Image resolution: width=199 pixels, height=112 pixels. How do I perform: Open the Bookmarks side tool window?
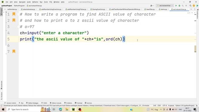2,85
